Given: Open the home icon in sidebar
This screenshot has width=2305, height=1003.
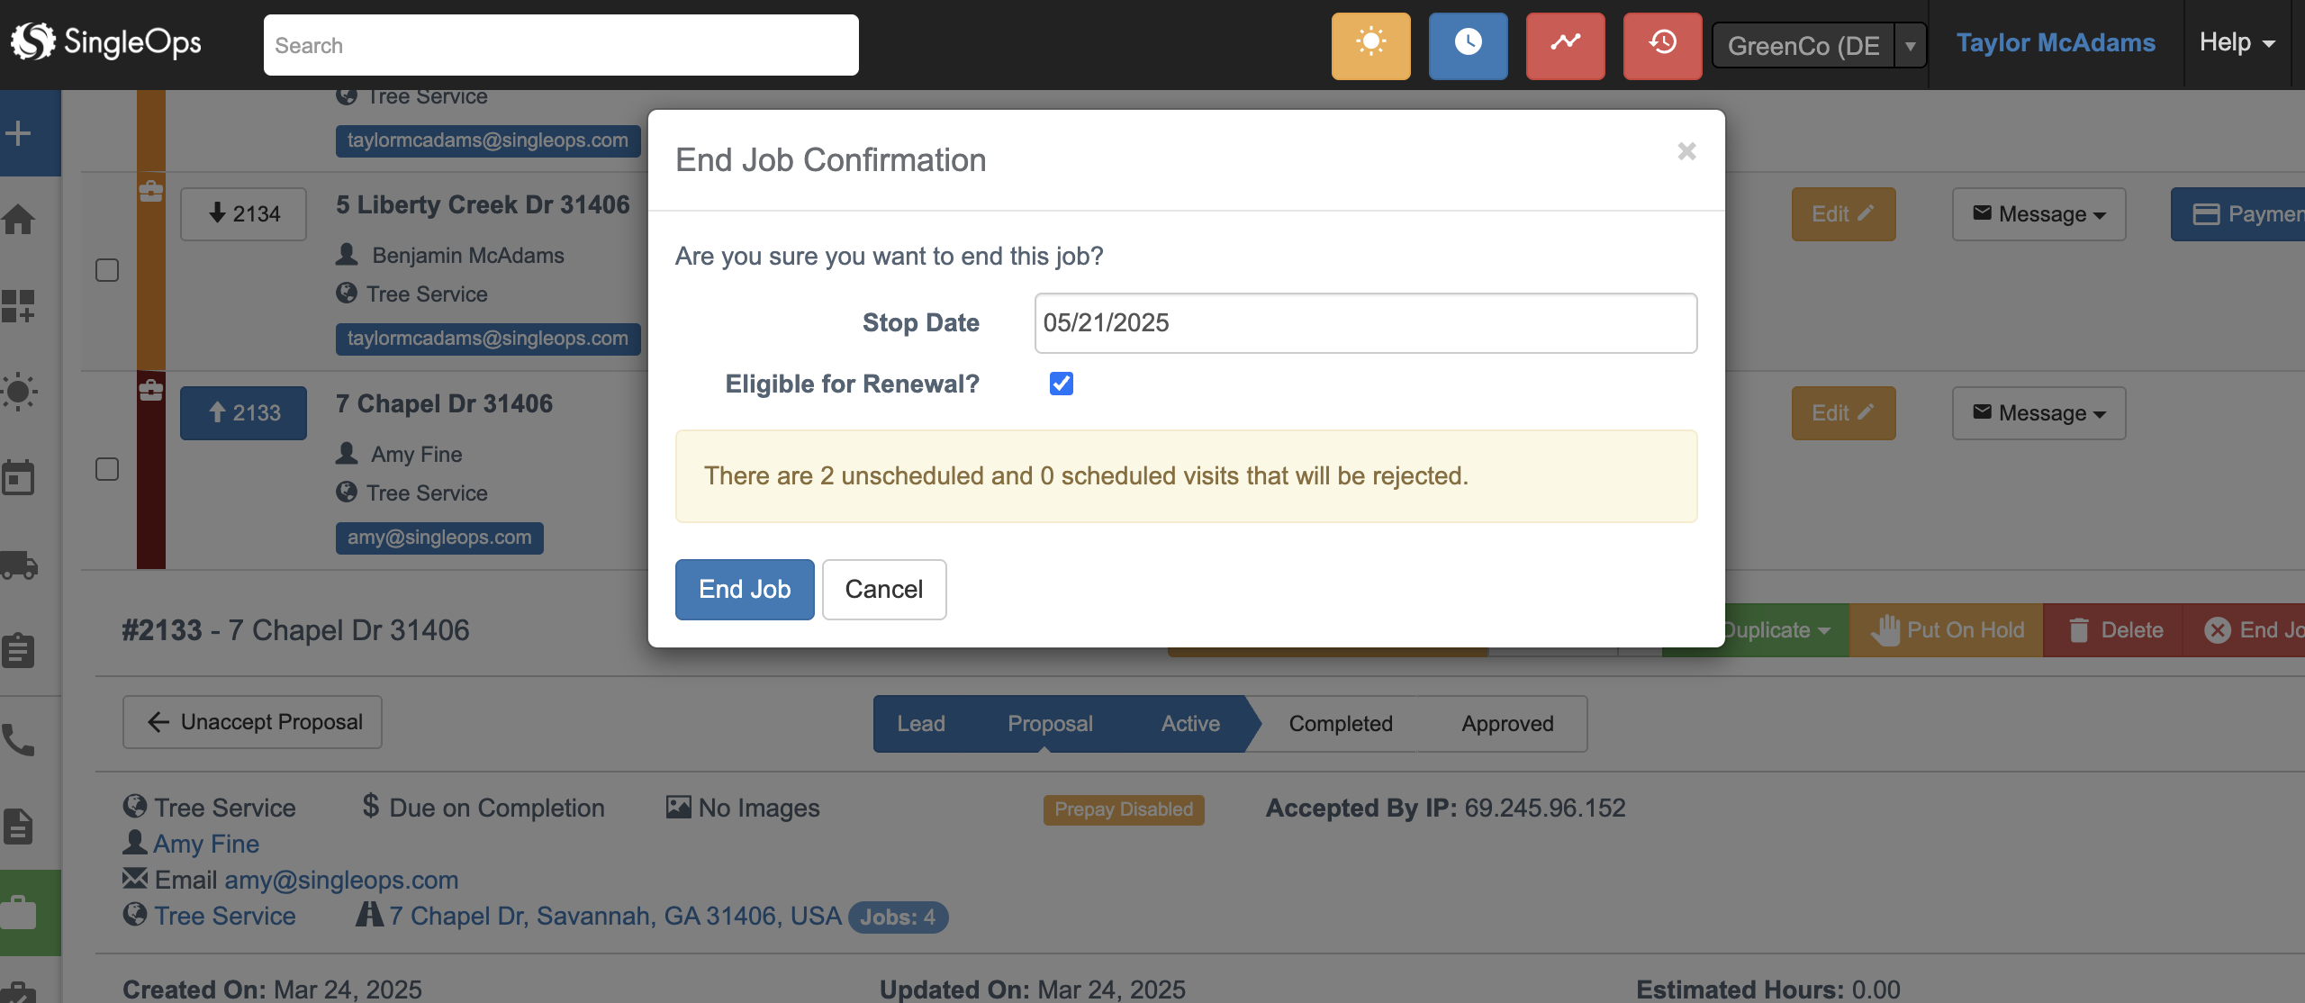Looking at the screenshot, I should pyautogui.click(x=19, y=219).
